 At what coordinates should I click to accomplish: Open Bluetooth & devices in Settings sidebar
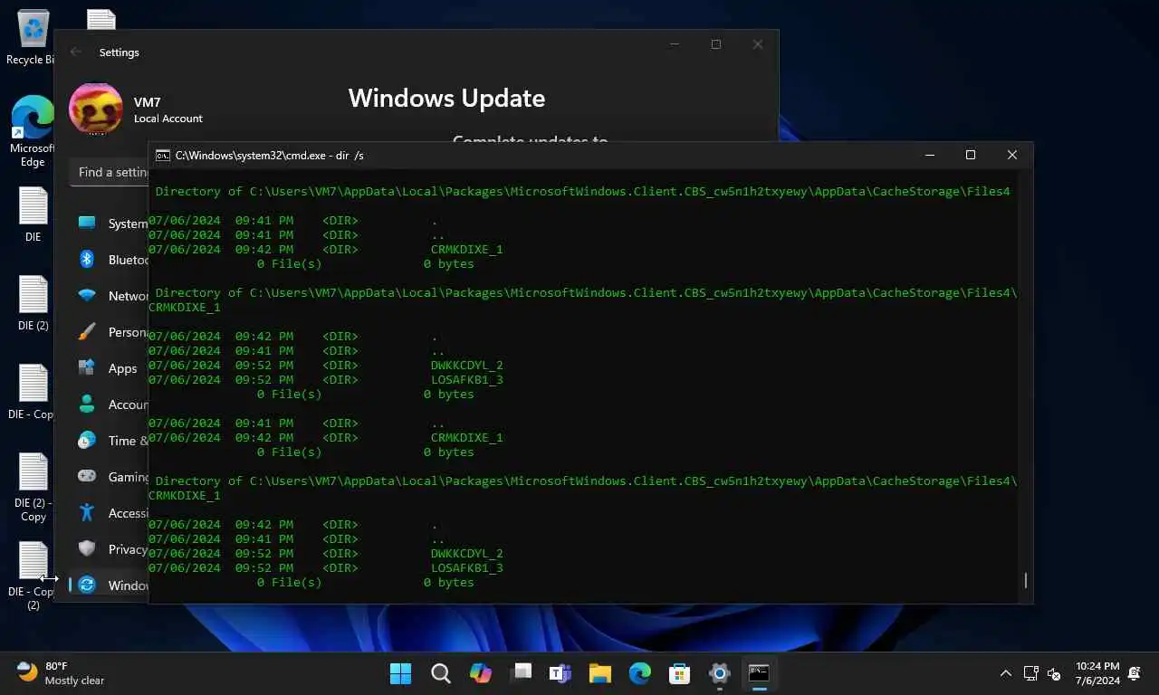click(x=110, y=260)
